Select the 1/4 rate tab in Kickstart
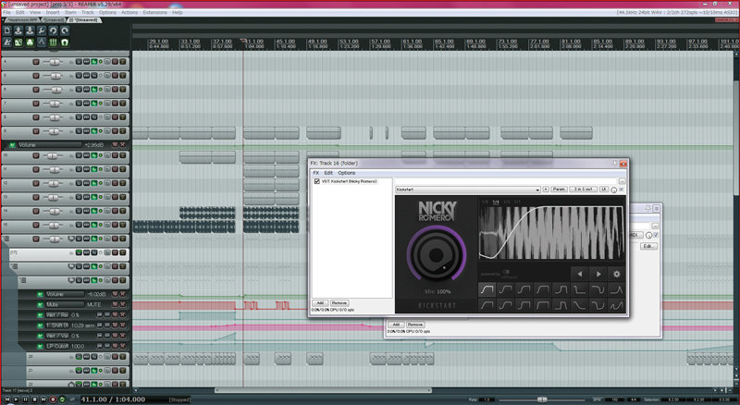The image size is (740, 405). click(496, 202)
